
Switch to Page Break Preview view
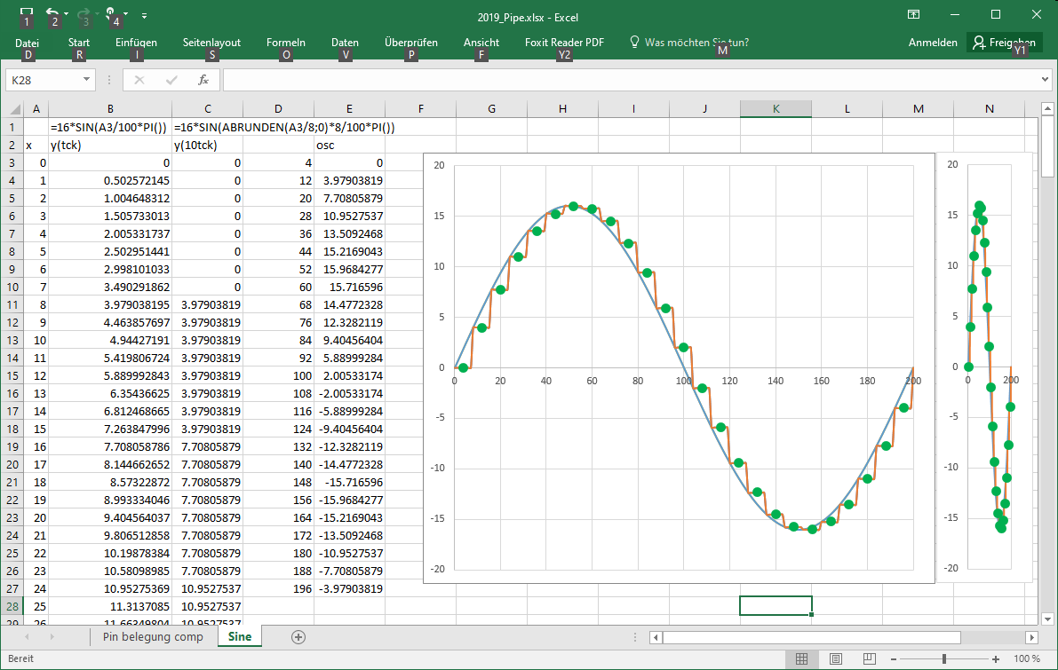tap(868, 659)
